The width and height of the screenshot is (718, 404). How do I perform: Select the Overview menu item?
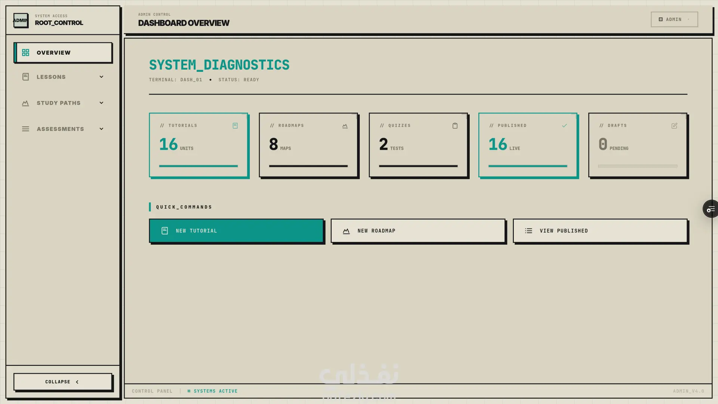(63, 53)
